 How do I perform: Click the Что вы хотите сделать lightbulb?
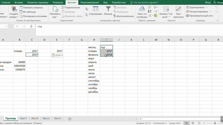[x=131, y=2]
